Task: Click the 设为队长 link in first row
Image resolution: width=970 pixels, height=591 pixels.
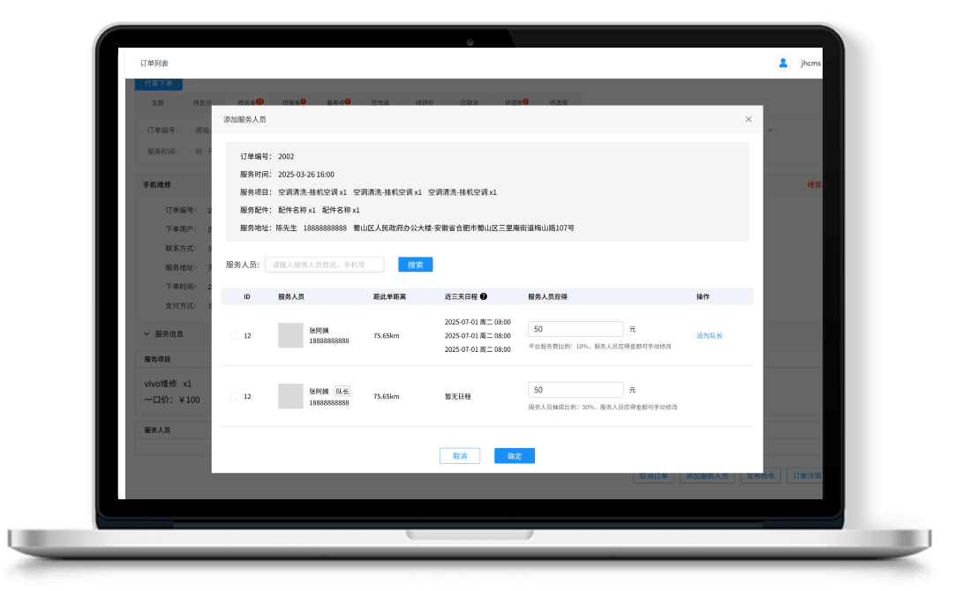Action: (709, 336)
